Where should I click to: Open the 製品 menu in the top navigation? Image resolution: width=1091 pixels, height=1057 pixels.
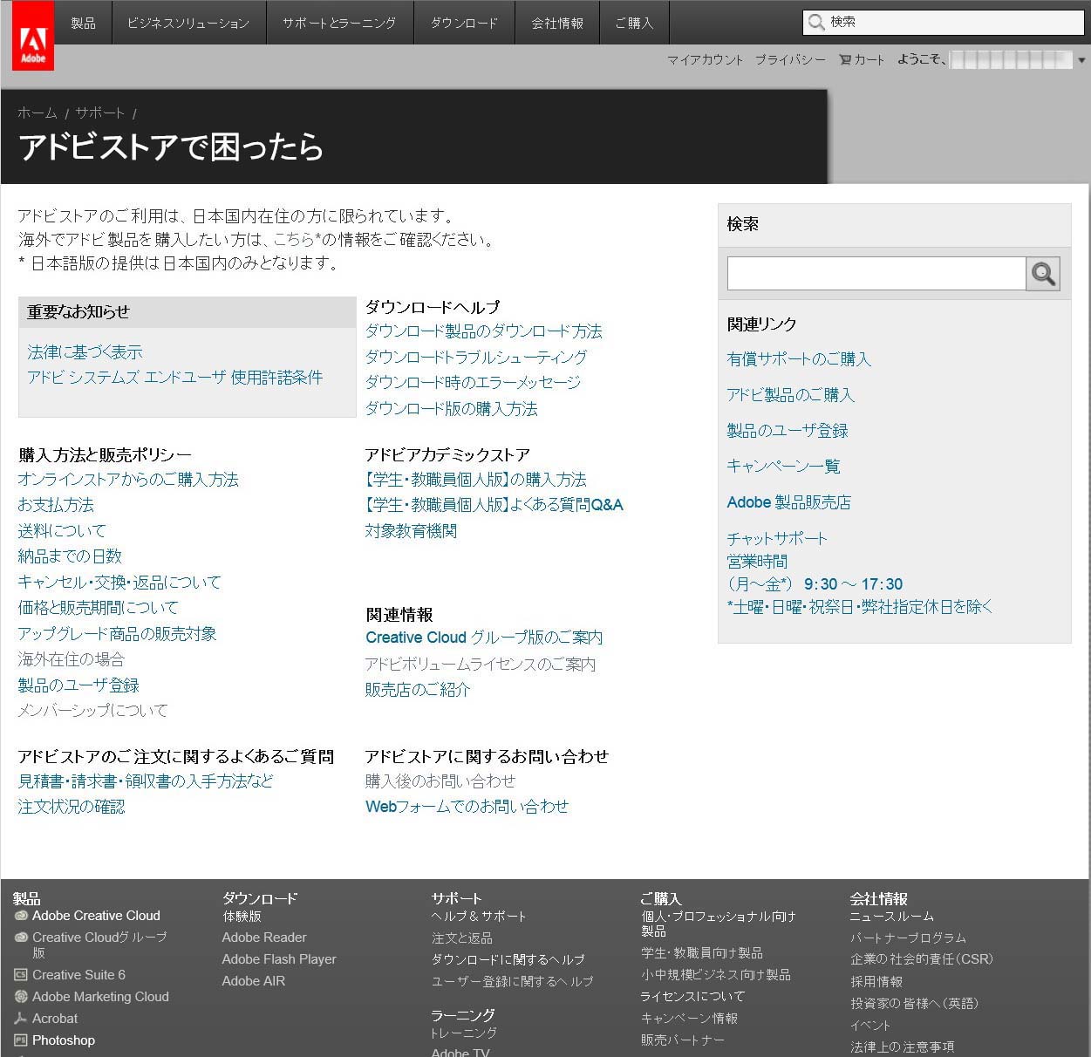(83, 23)
